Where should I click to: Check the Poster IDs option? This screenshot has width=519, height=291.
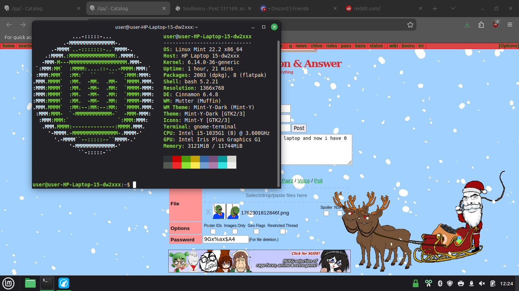click(x=213, y=232)
